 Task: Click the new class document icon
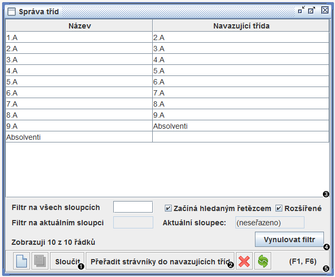tap(22, 261)
